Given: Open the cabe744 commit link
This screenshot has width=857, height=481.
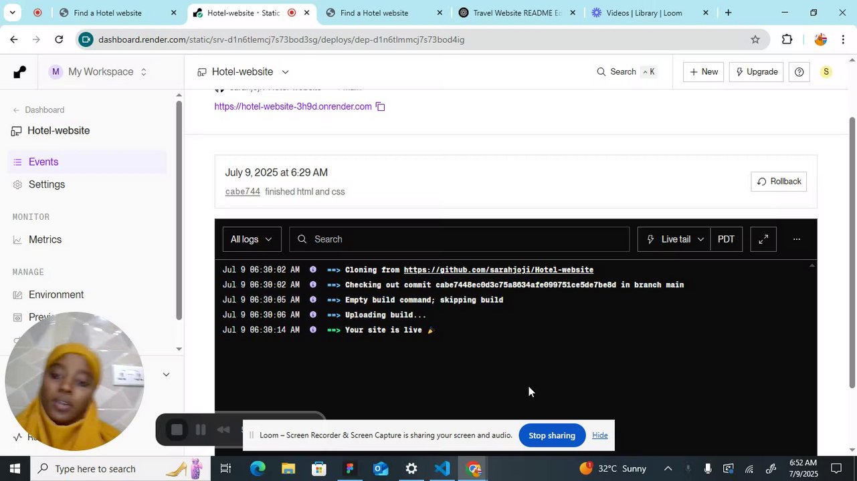Looking at the screenshot, I should click(242, 192).
